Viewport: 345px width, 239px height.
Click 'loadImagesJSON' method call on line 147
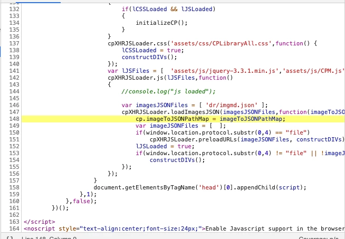click(x=195, y=112)
